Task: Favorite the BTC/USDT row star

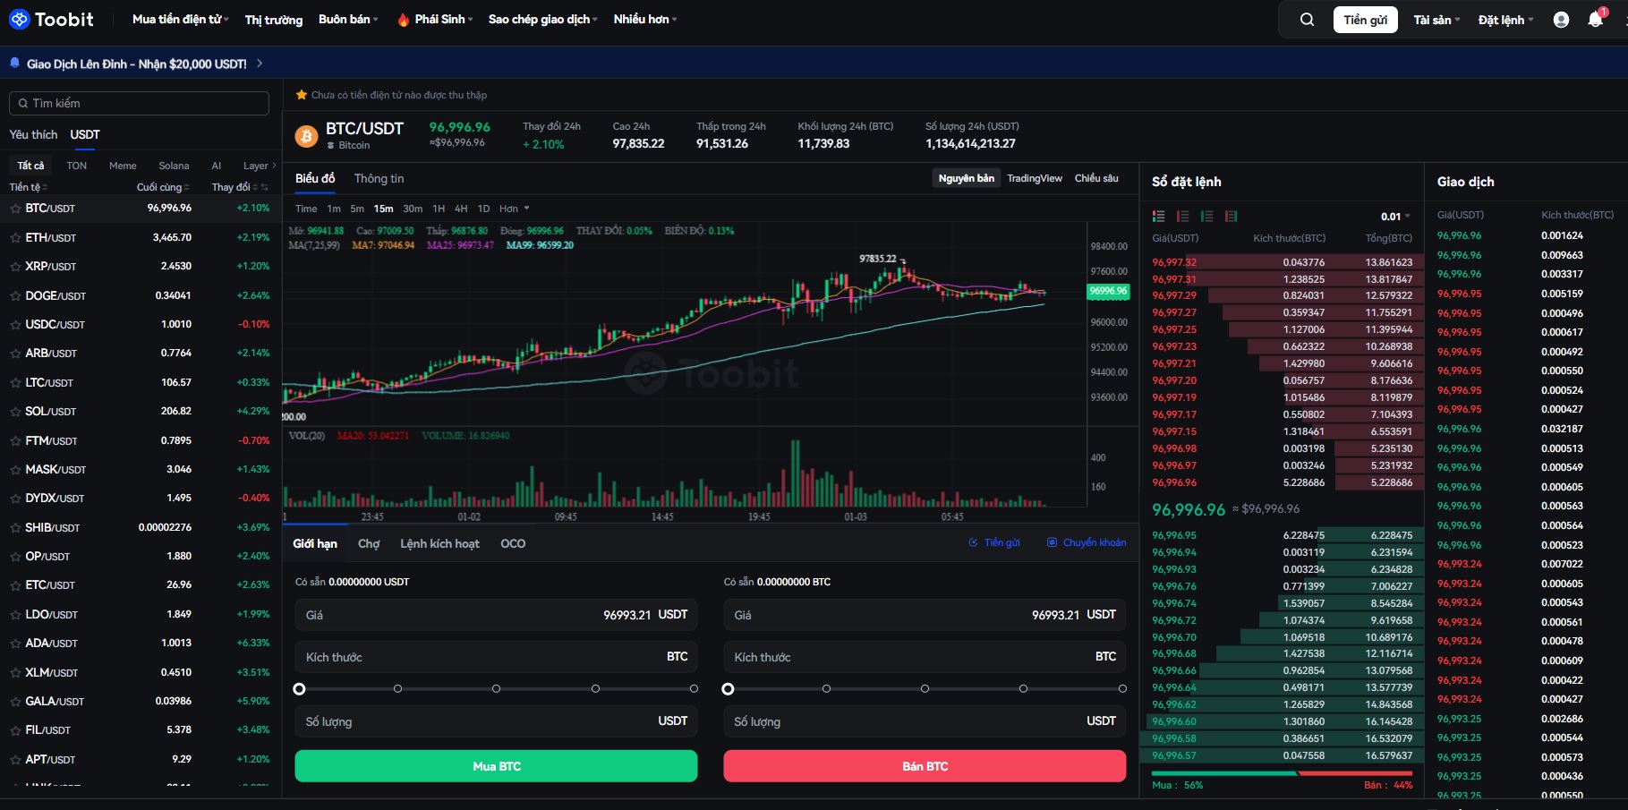Action: [15, 208]
